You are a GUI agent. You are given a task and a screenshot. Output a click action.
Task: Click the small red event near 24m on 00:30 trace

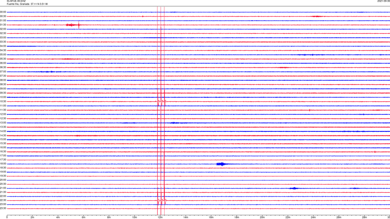coord(317,16)
